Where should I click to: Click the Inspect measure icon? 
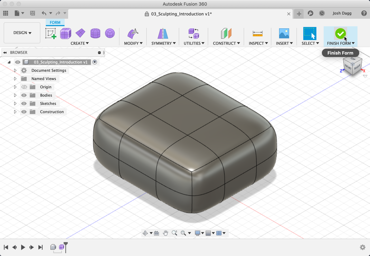click(x=257, y=33)
